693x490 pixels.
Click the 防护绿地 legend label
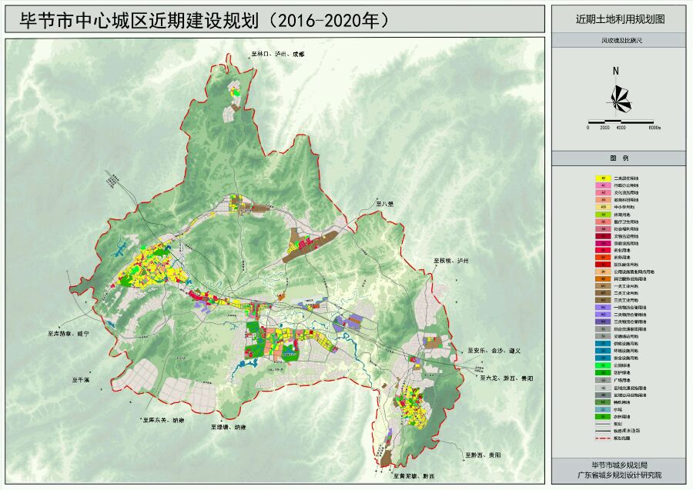tap(622, 372)
